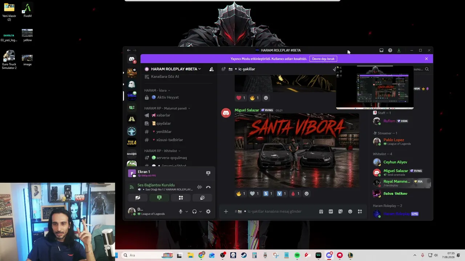Open the ZULA server icon

(x=132, y=142)
